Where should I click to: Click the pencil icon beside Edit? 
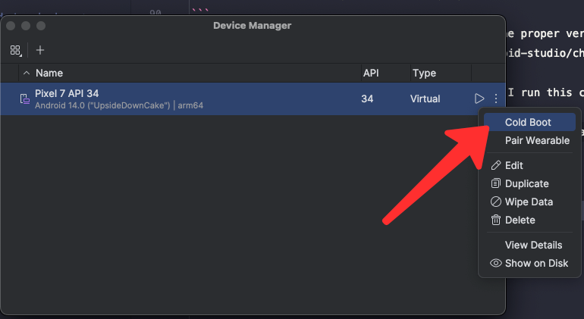coord(496,165)
